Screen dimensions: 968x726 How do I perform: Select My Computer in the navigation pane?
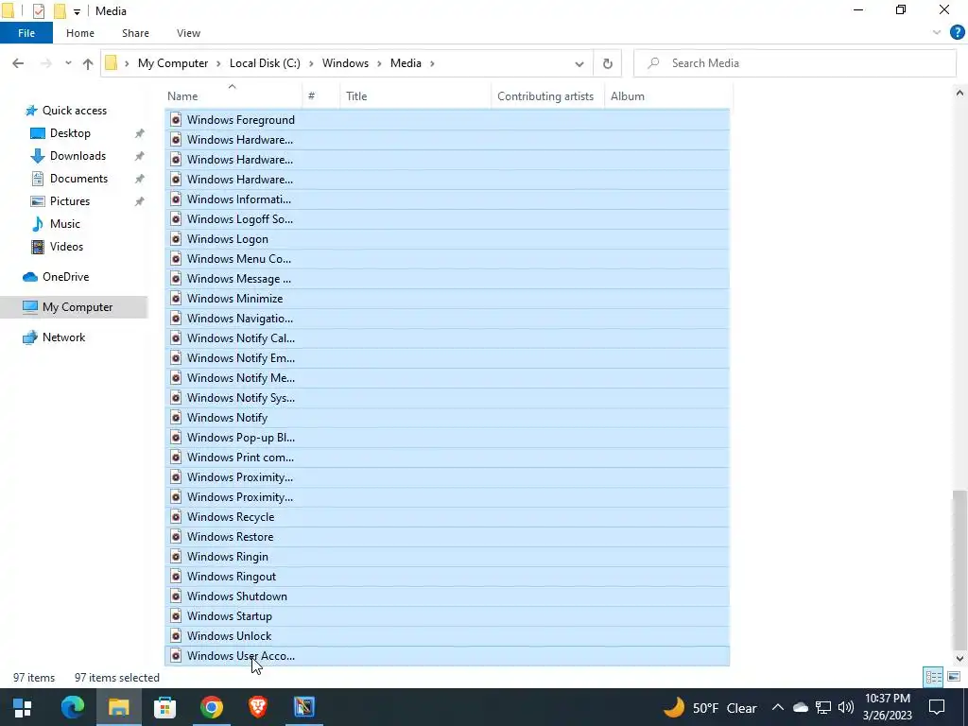click(78, 307)
